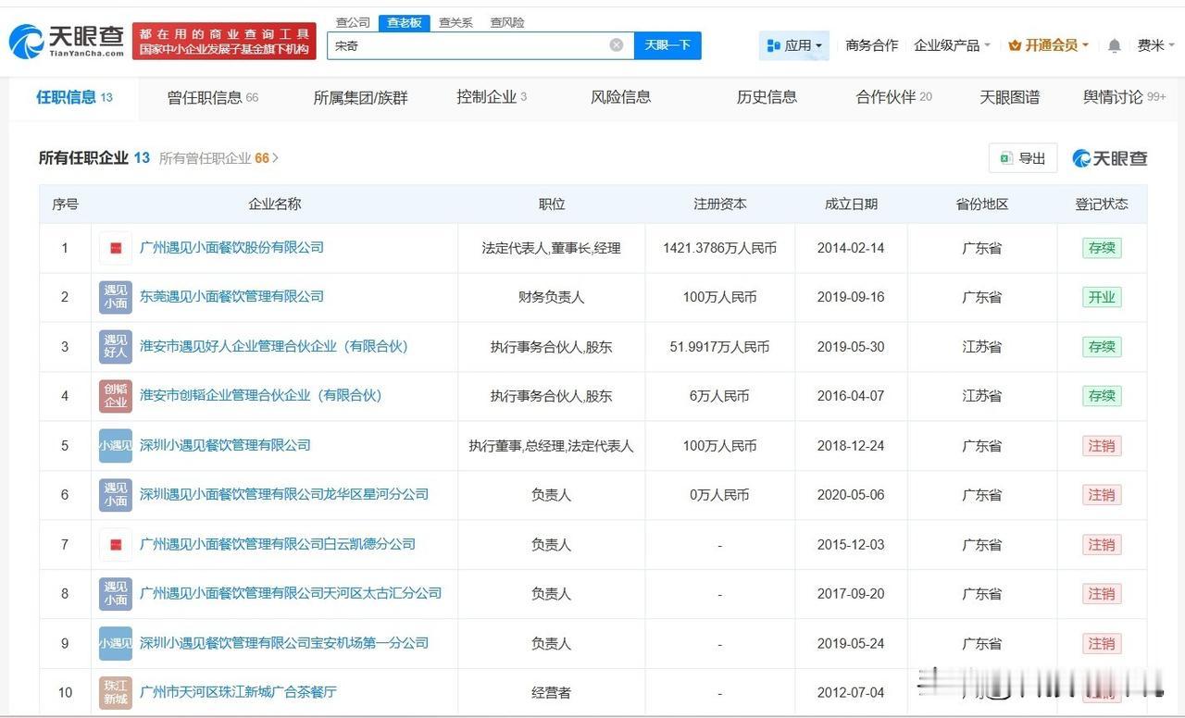Open the 历史信息 tab
The height and width of the screenshot is (718, 1185).
pyautogui.click(x=767, y=97)
